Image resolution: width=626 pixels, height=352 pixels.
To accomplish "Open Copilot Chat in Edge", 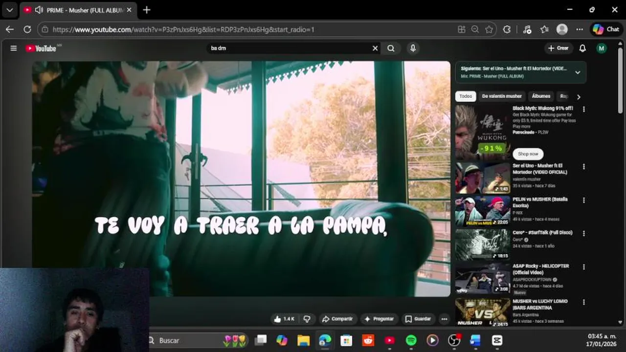I will coord(606,29).
